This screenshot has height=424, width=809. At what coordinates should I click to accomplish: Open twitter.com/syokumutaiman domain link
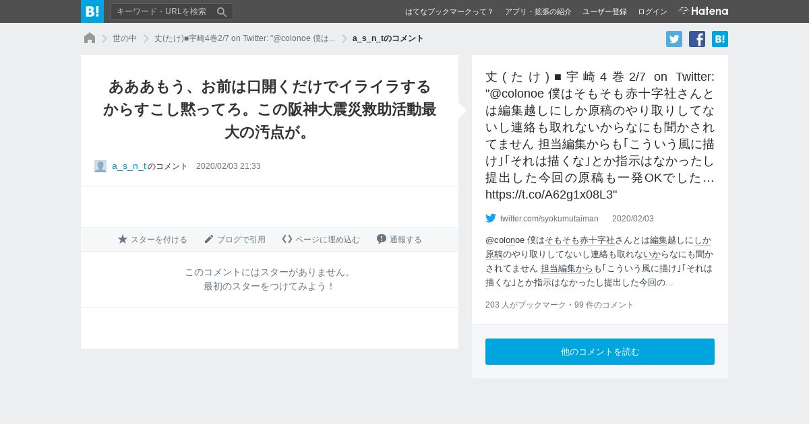549,219
